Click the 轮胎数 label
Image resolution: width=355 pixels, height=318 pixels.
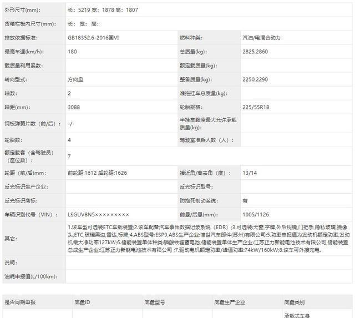[x=13, y=140]
